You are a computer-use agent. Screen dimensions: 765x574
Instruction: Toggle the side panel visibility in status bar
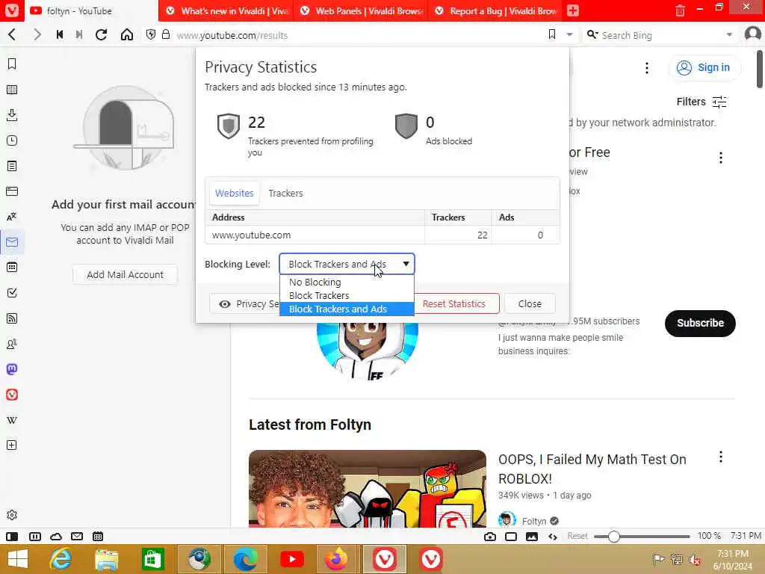12,537
